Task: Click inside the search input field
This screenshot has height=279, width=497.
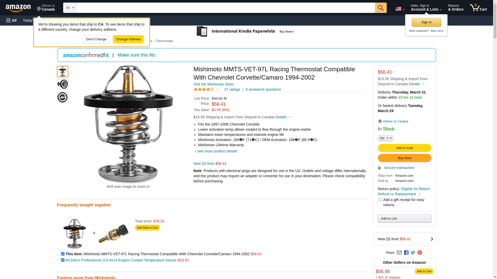Action: [226, 8]
